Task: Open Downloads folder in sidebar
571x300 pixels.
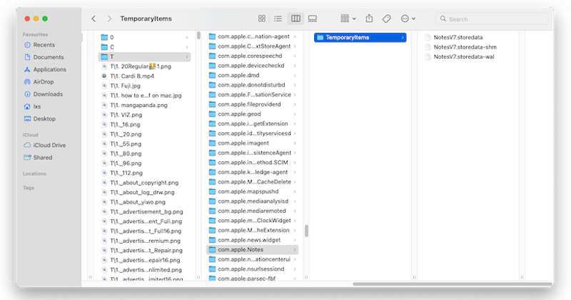Action: [x=48, y=94]
